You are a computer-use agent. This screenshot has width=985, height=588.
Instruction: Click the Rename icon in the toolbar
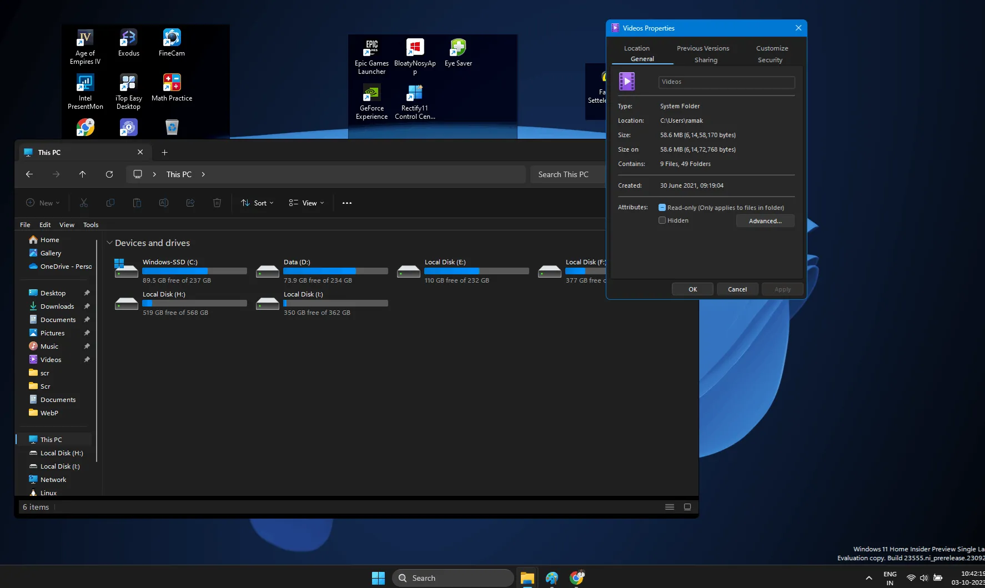[x=163, y=203]
